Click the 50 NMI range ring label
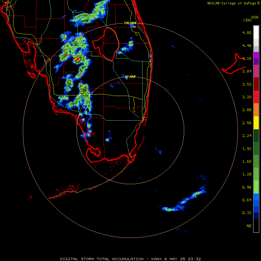This screenshot has height=261, width=261. tap(130, 77)
